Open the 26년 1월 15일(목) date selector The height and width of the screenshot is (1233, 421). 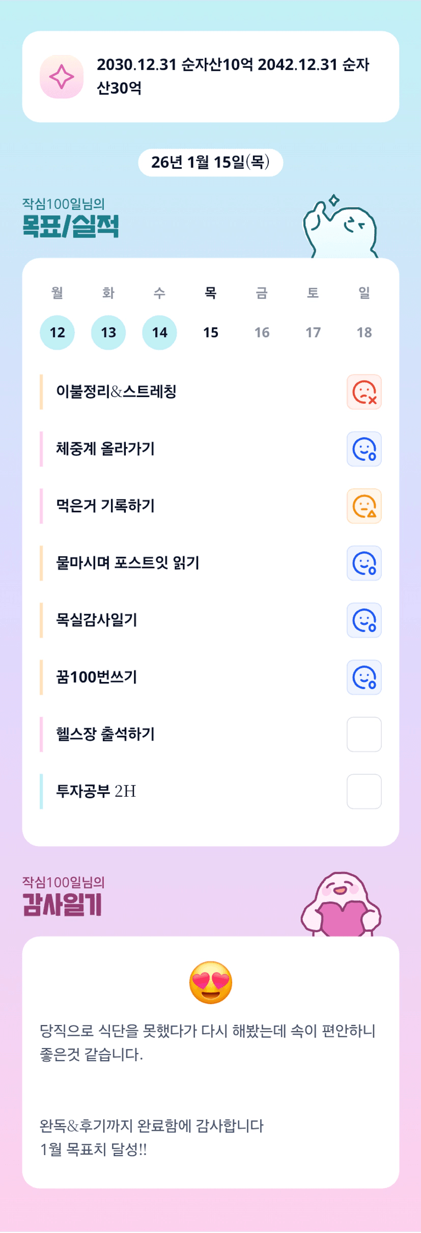coord(210,163)
